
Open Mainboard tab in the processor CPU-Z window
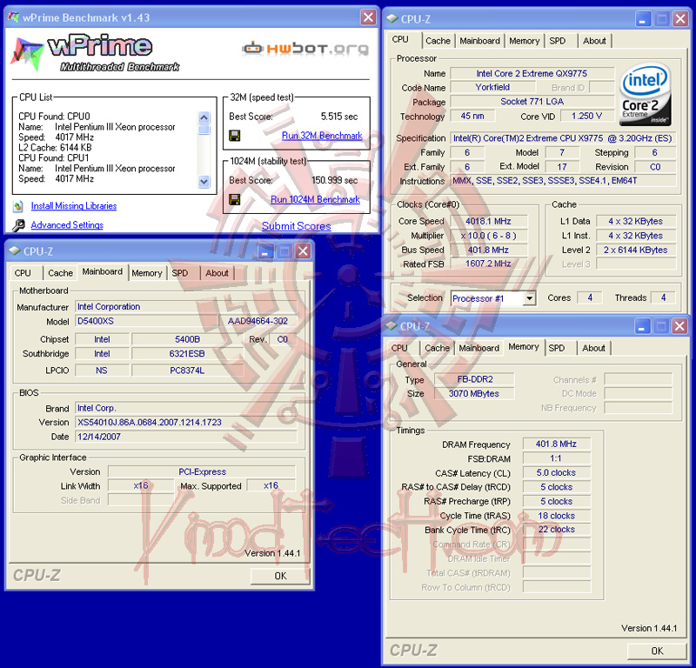coord(479,41)
